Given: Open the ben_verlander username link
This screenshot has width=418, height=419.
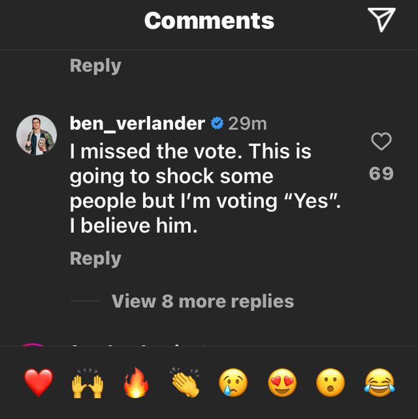Looking at the screenshot, I should tap(137, 123).
